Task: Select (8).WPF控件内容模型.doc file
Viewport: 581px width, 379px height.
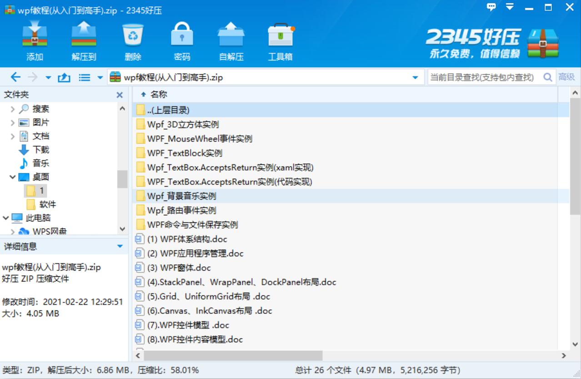Action: click(x=351, y=339)
